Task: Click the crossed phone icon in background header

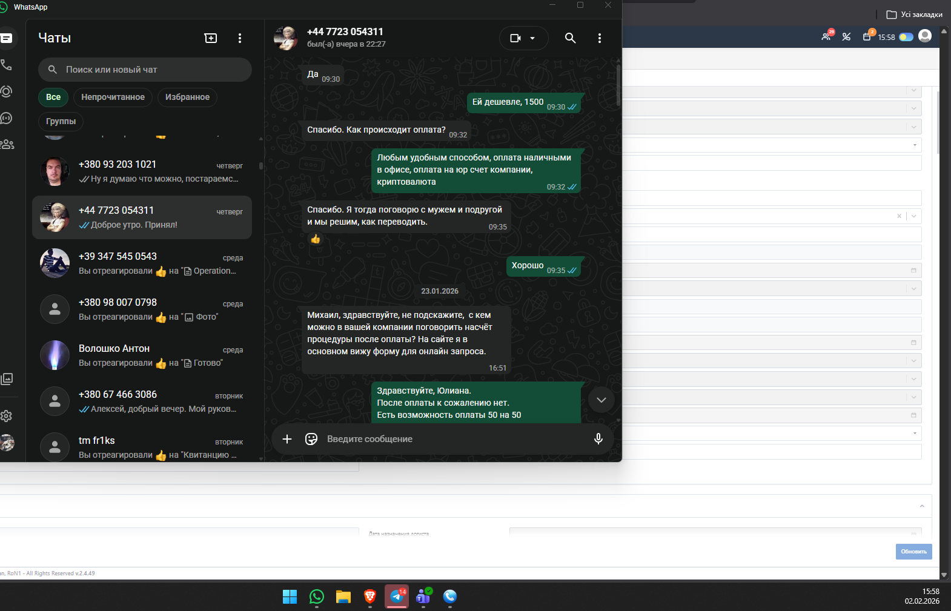Action: pos(846,37)
